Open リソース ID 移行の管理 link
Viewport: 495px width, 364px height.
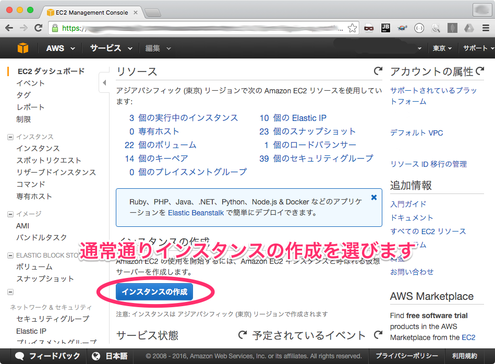click(x=428, y=164)
